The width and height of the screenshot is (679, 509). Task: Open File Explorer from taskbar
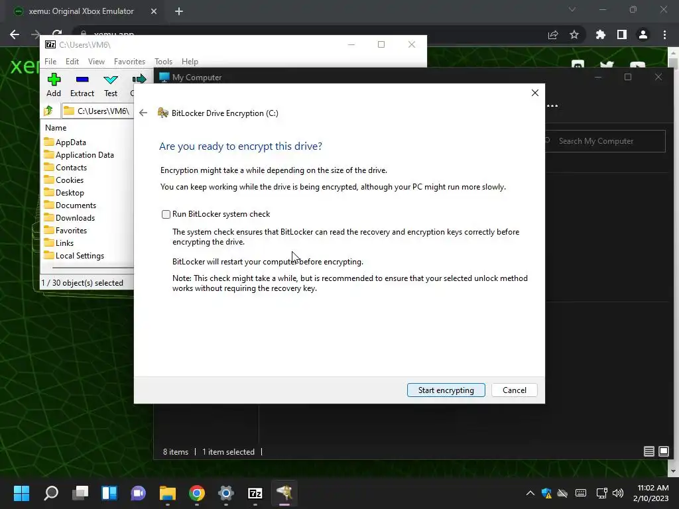(x=168, y=493)
